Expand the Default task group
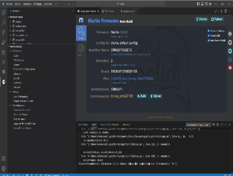 10,22
